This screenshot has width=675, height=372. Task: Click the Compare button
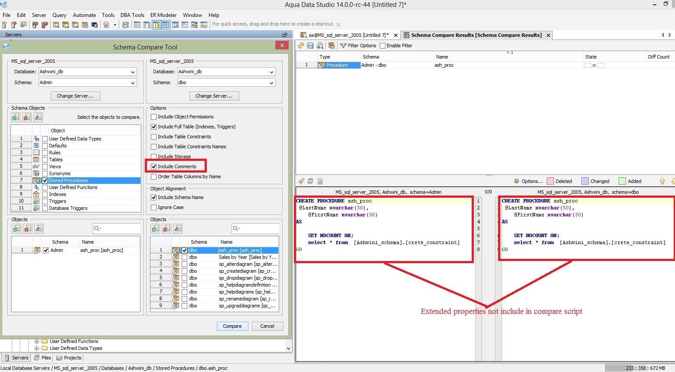(x=232, y=326)
